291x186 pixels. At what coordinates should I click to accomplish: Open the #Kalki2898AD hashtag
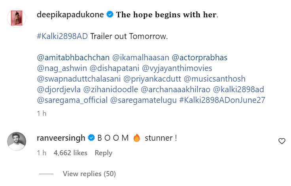(x=62, y=36)
